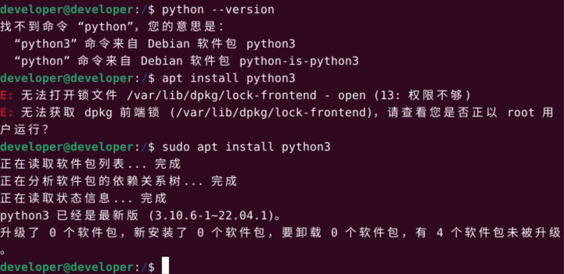
Task: Click the "正在读取软件包列表" status line
Action: pos(63,164)
